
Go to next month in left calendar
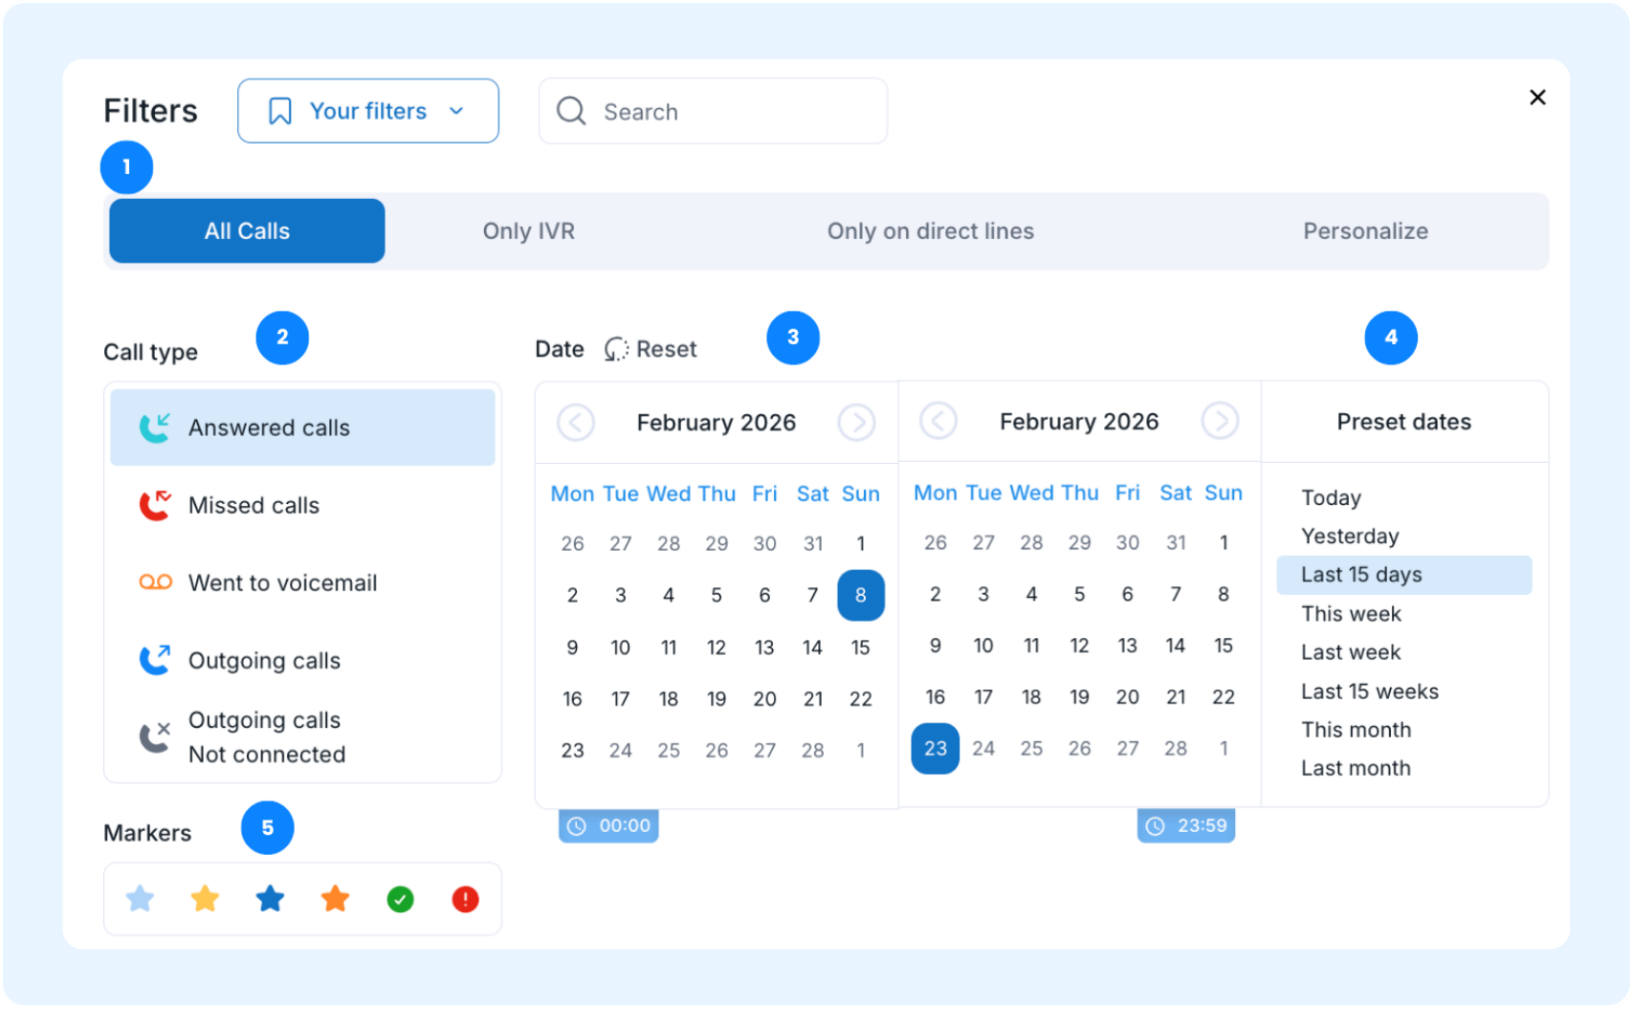[856, 422]
